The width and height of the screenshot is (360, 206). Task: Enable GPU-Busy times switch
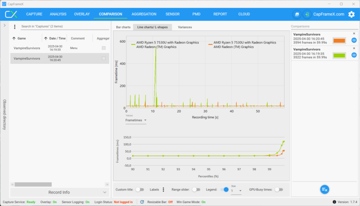pyautogui.click(x=279, y=190)
